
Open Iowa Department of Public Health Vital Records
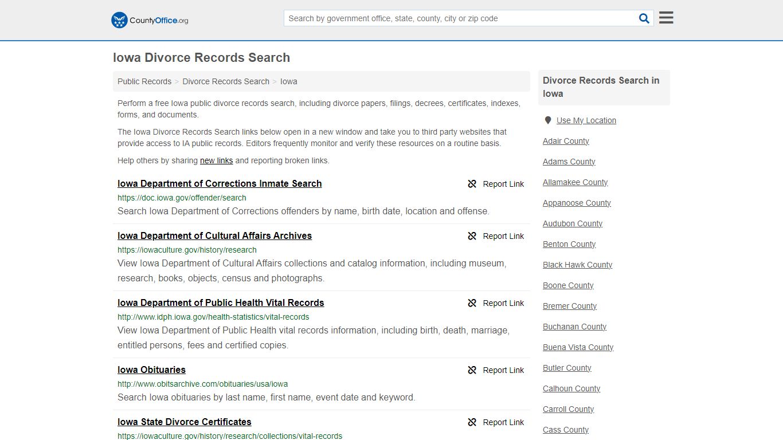coord(221,302)
